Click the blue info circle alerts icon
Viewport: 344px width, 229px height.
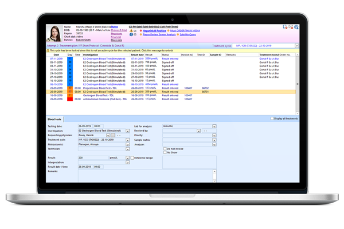click(131, 34)
